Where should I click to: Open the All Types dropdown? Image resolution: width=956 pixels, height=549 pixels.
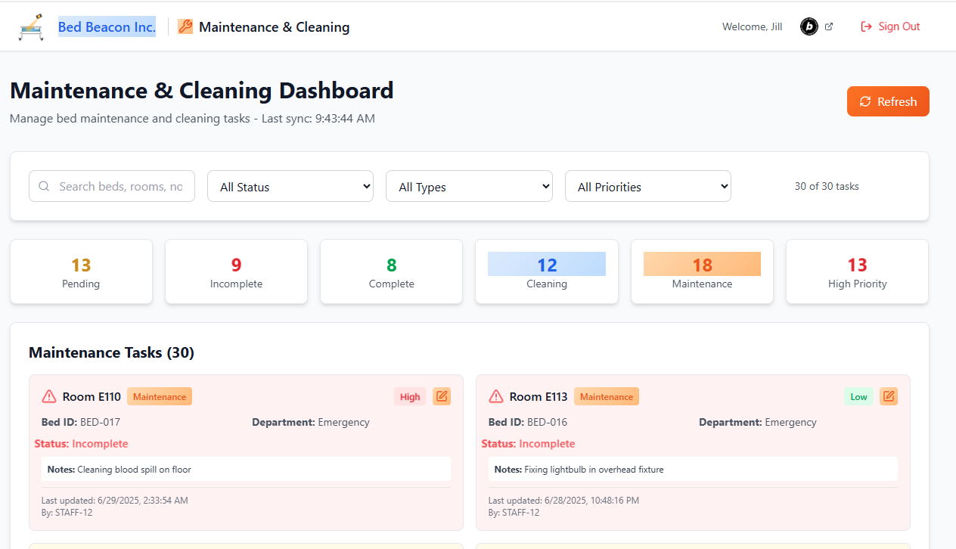[x=469, y=186]
